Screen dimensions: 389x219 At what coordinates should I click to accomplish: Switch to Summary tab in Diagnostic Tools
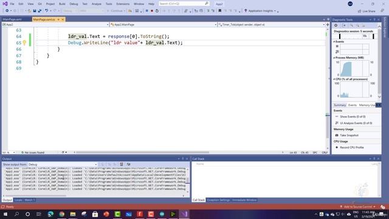[x=340, y=105]
